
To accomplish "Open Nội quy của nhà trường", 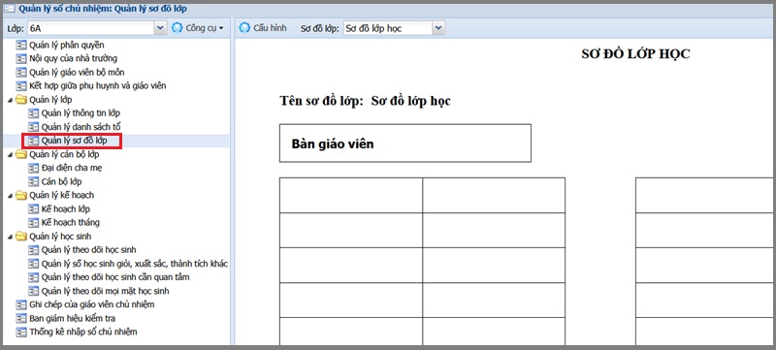I will [74, 58].
